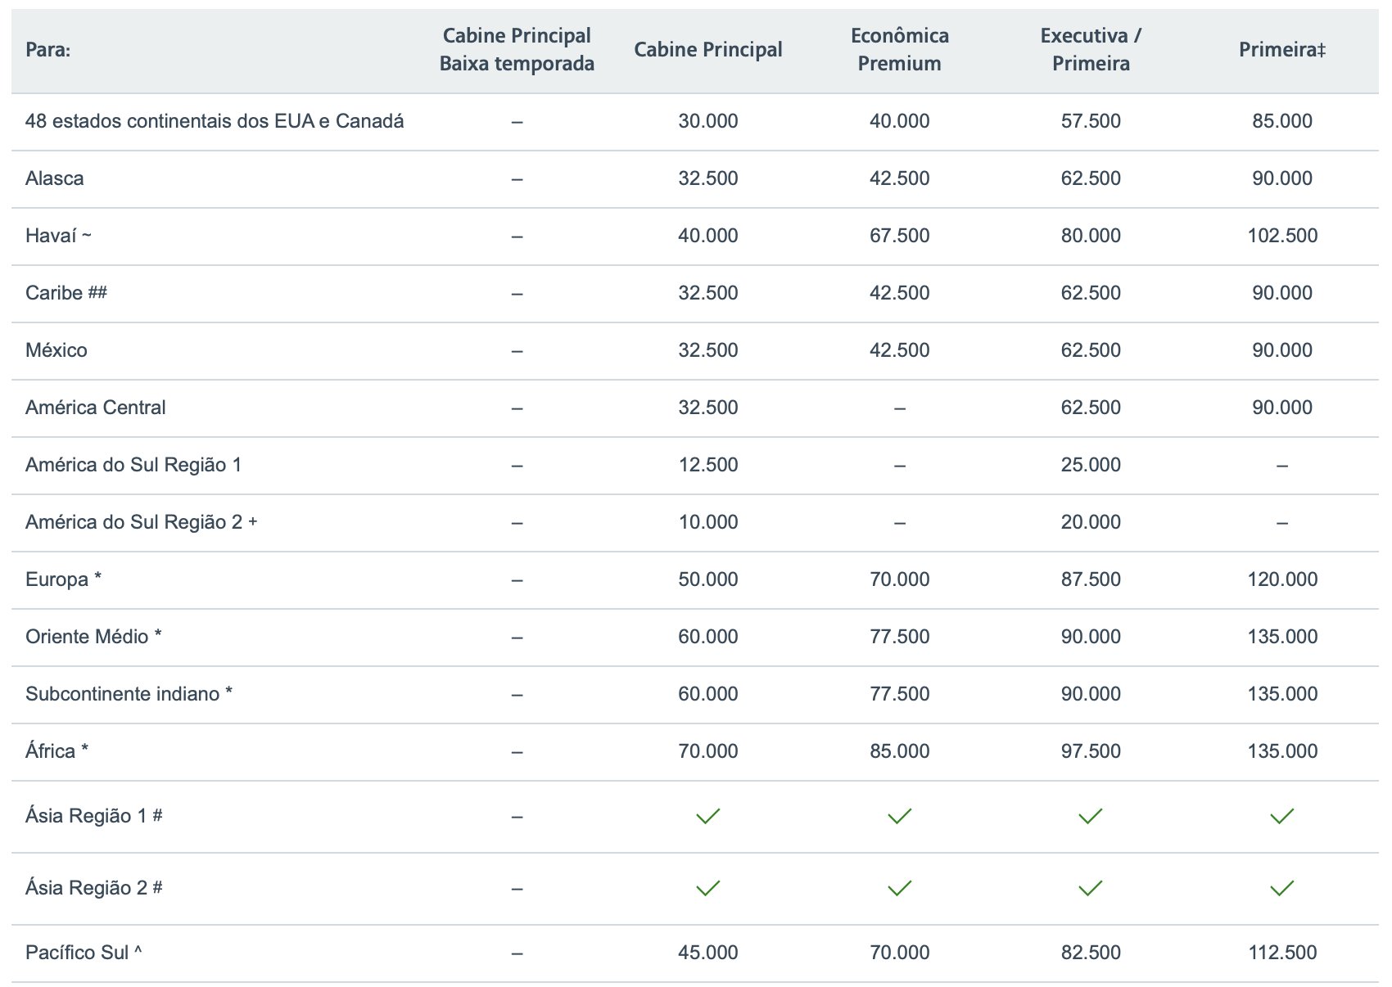
Task: Click the 25.000 value for América do Sul Região 1
Action: coord(1091,465)
